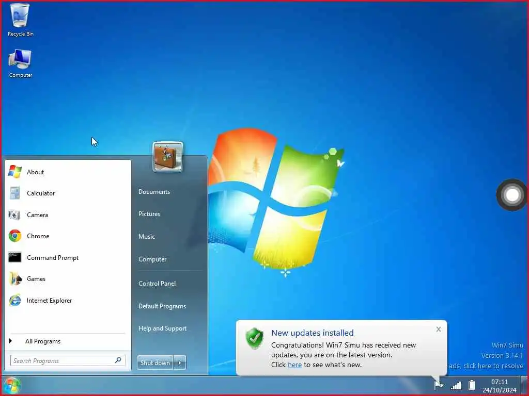This screenshot has height=396, width=529.
Task: Launch Chrome from Start menu list
Action: 68,236
